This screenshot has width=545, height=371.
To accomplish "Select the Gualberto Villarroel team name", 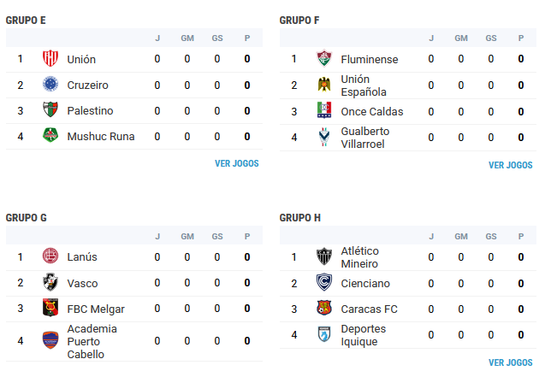I will 364,138.
